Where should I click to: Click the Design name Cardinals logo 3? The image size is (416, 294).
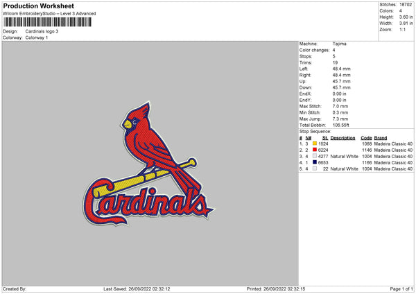tap(42, 31)
